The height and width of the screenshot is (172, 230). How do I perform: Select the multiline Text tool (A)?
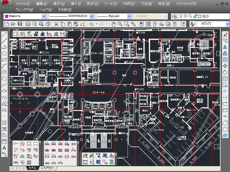[x=4, y=148]
